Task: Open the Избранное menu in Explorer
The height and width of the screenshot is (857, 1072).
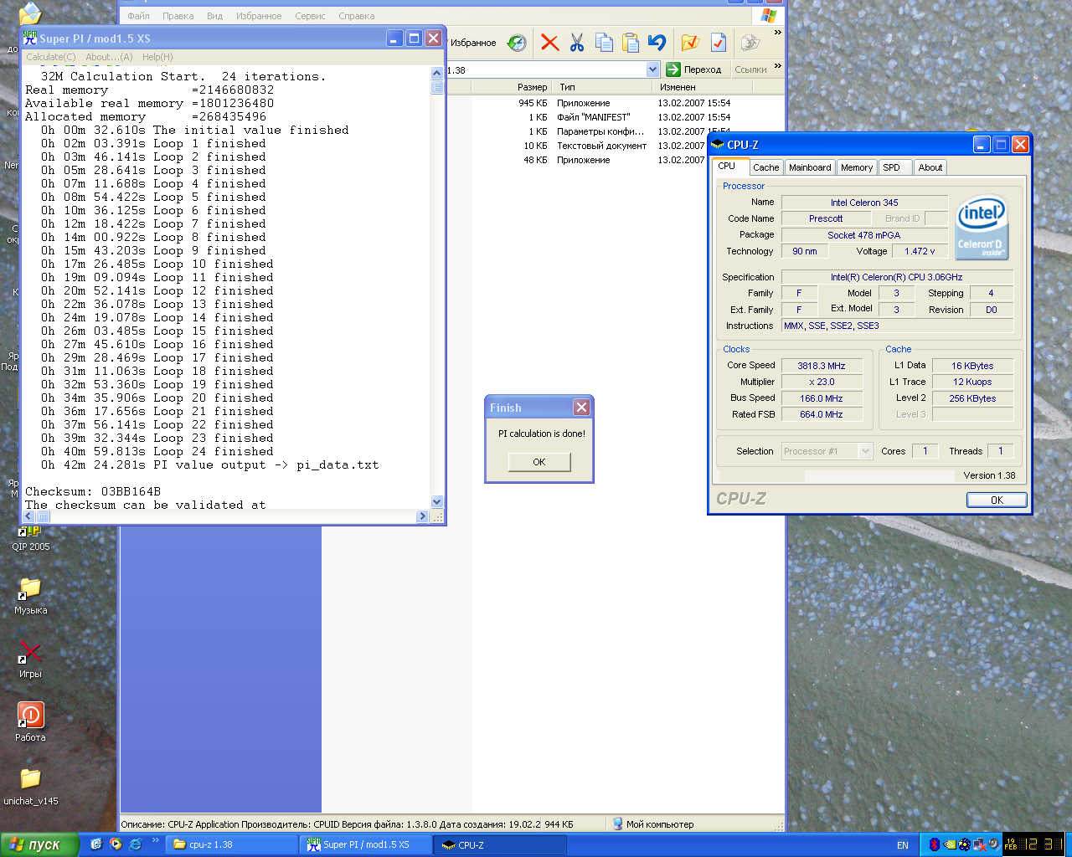Action: point(259,16)
